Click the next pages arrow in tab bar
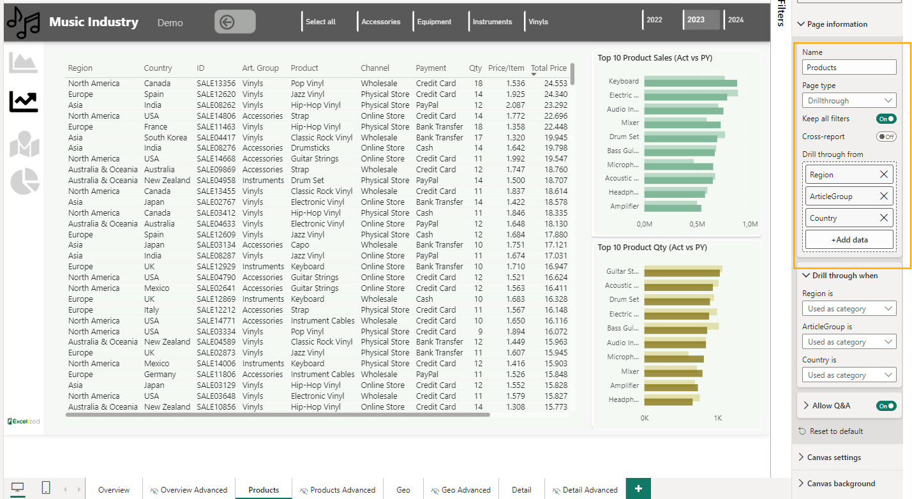This screenshot has height=499, width=912. 79,489
